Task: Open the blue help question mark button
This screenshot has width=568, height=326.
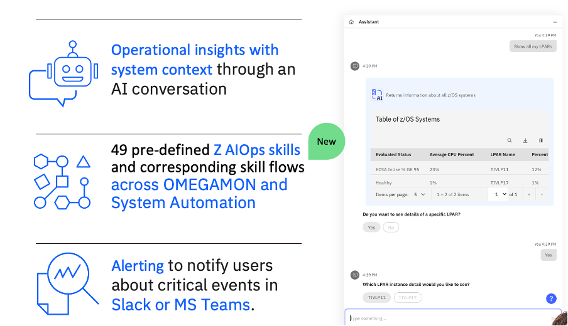Action: point(551,298)
